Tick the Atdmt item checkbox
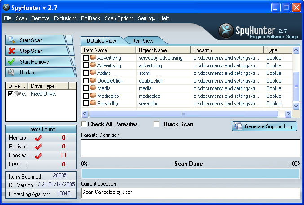The height and width of the screenshot is (205, 304). coord(86,73)
